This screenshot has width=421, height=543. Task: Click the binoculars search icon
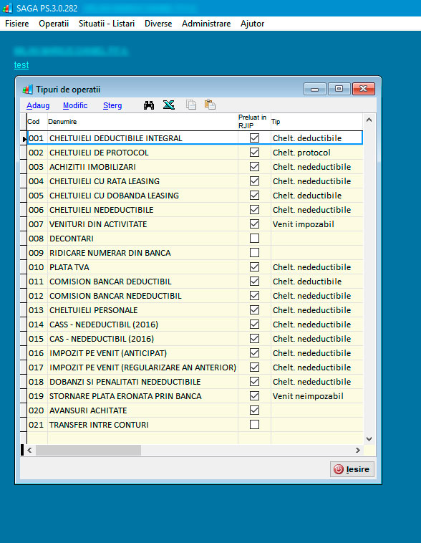(149, 105)
